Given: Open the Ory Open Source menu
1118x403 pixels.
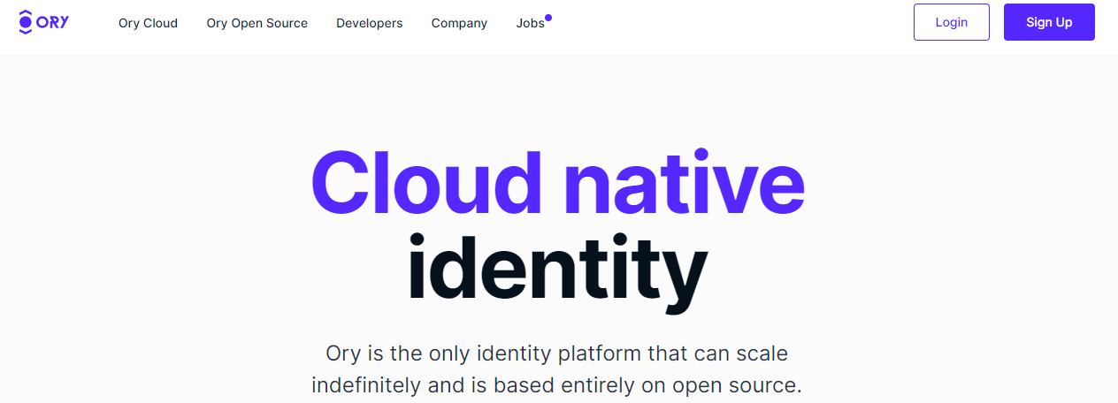Looking at the screenshot, I should coord(257,23).
